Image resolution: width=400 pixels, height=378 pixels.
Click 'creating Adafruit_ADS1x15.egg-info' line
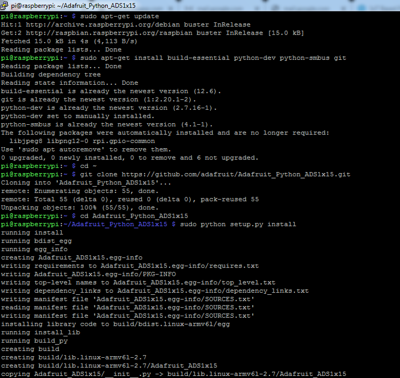coord(71,258)
